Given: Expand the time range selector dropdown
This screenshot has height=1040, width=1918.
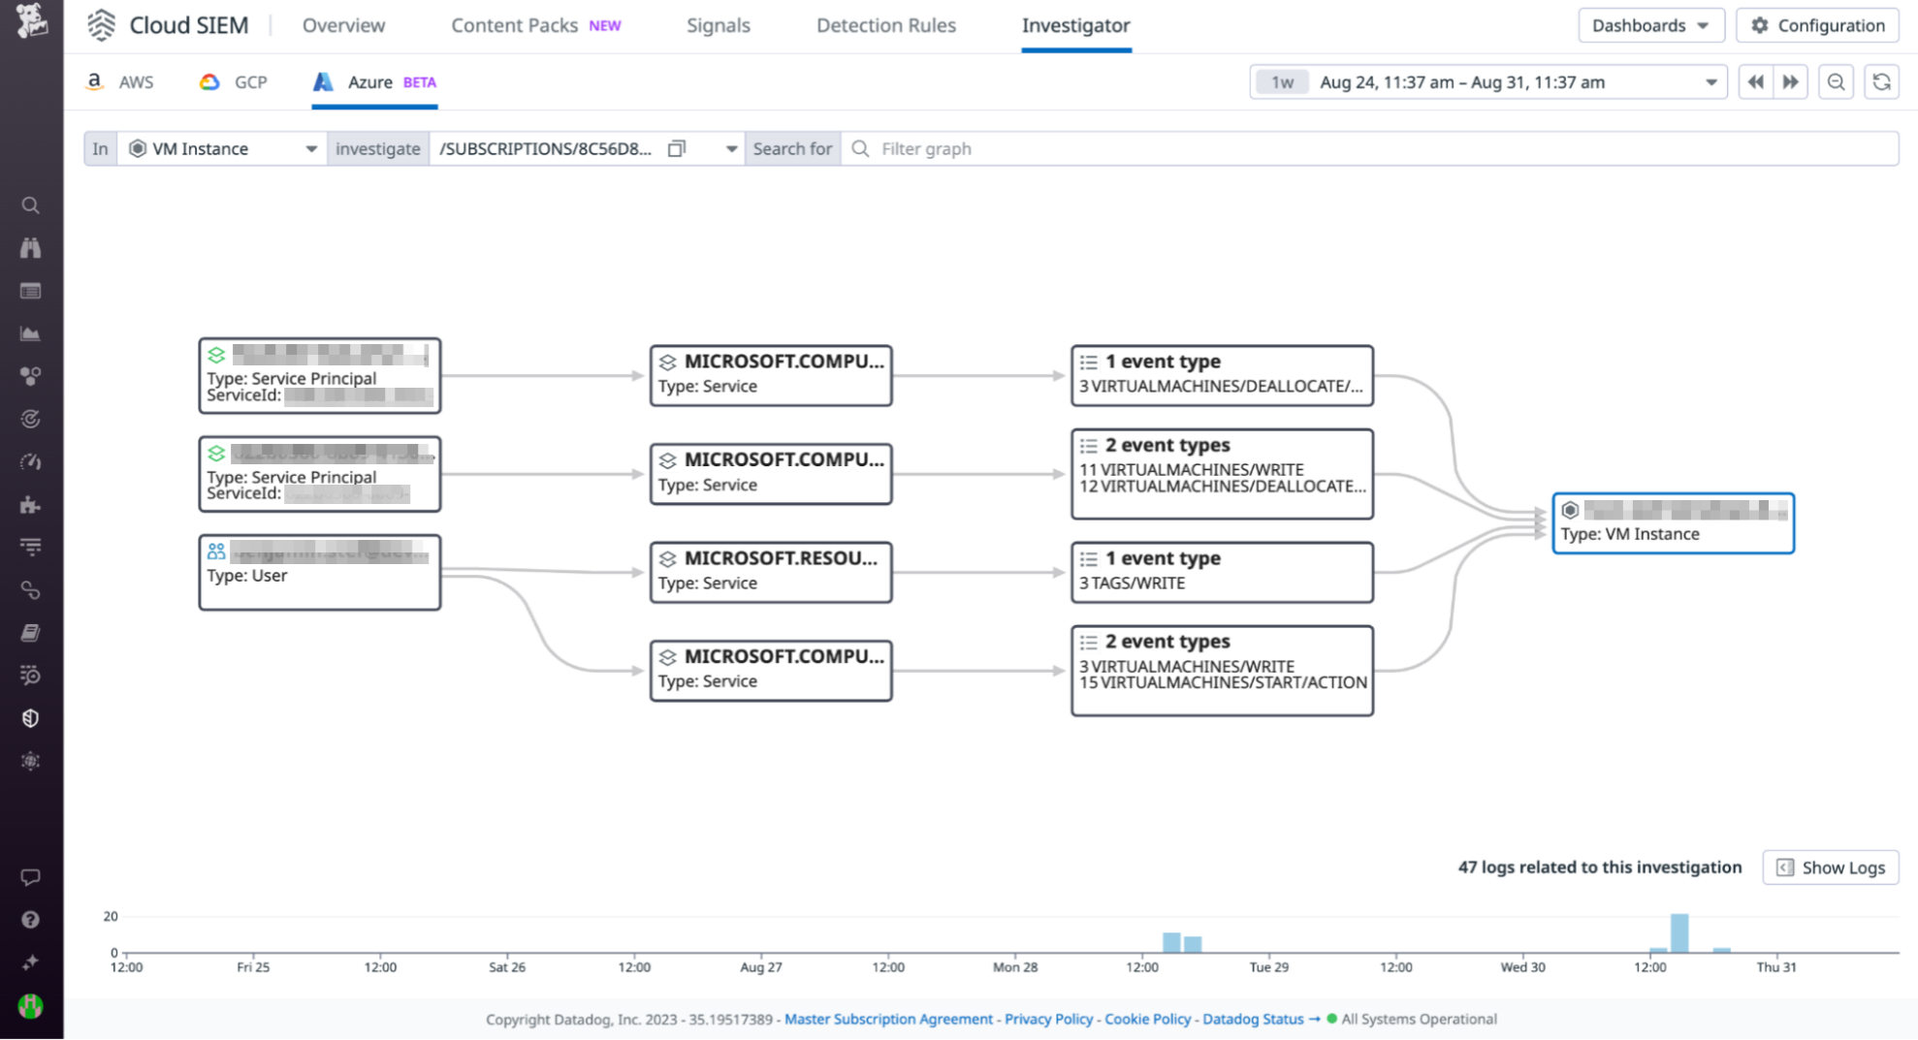Looking at the screenshot, I should pyautogui.click(x=1712, y=81).
